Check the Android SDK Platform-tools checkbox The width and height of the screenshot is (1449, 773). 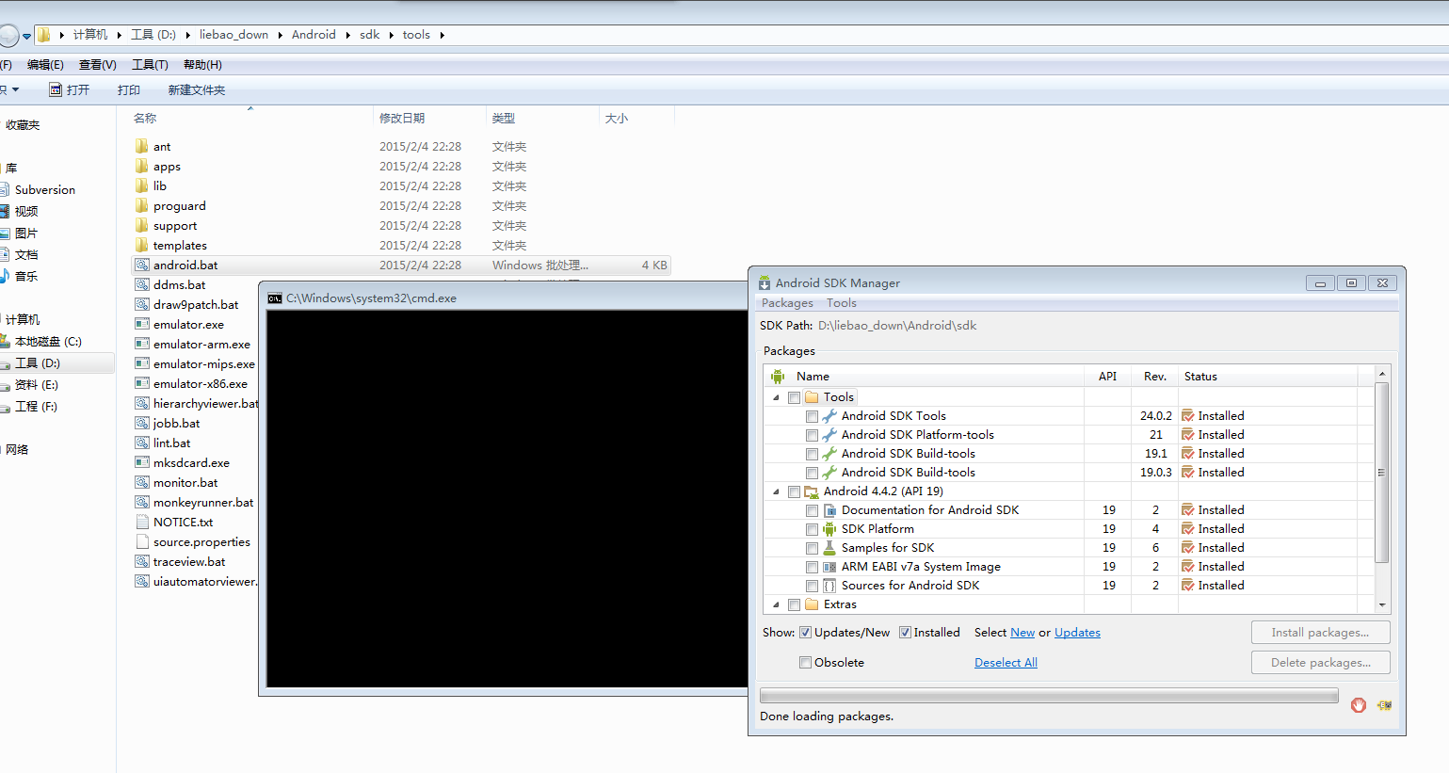pyautogui.click(x=812, y=435)
